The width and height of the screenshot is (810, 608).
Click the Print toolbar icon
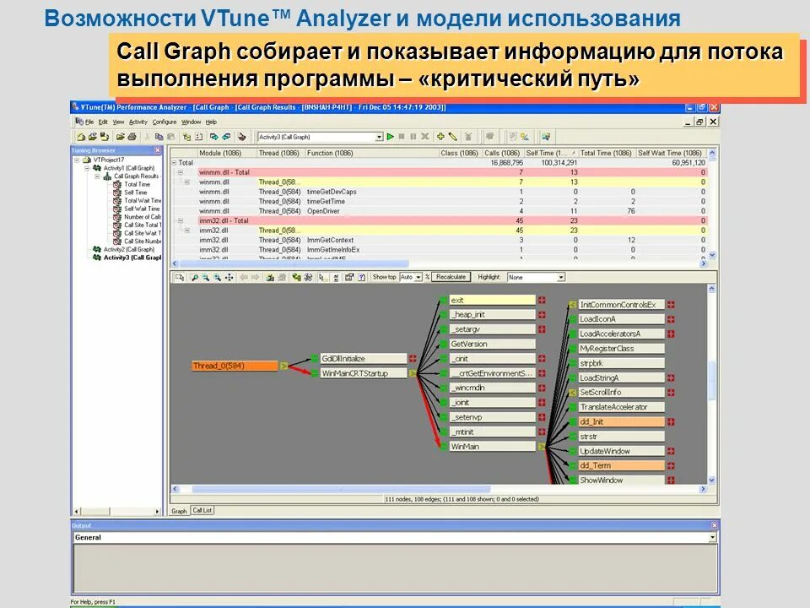(x=132, y=137)
